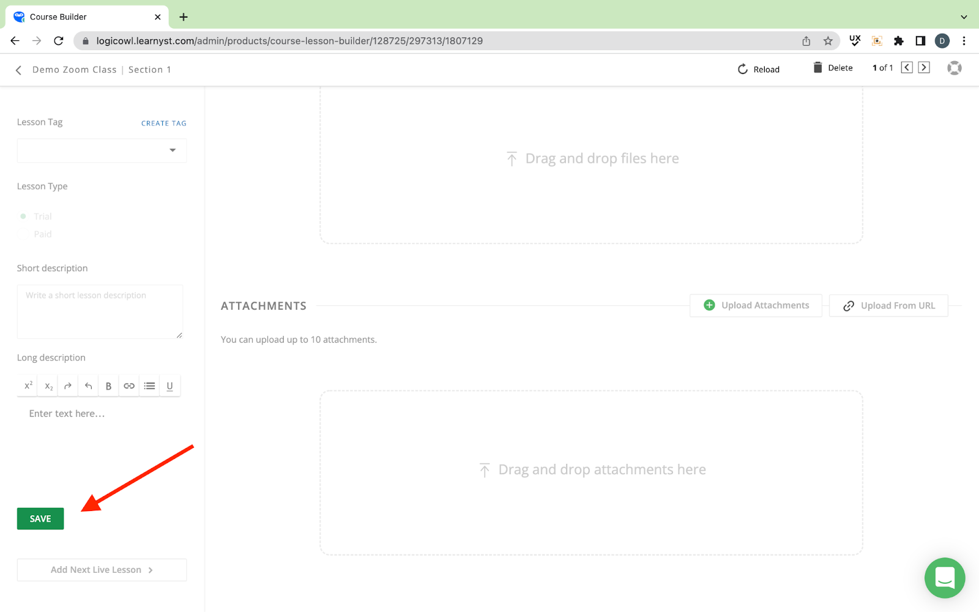Go to the next lesson arrow
The image size is (979, 612).
tap(924, 68)
